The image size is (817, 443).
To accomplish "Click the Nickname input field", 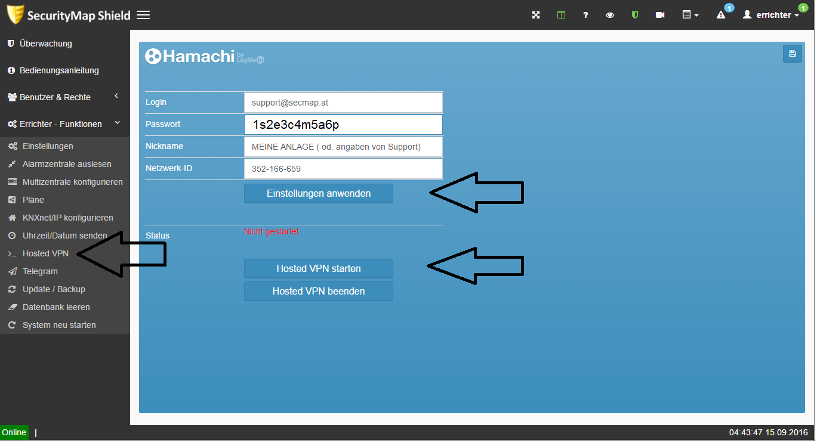I will [x=343, y=147].
